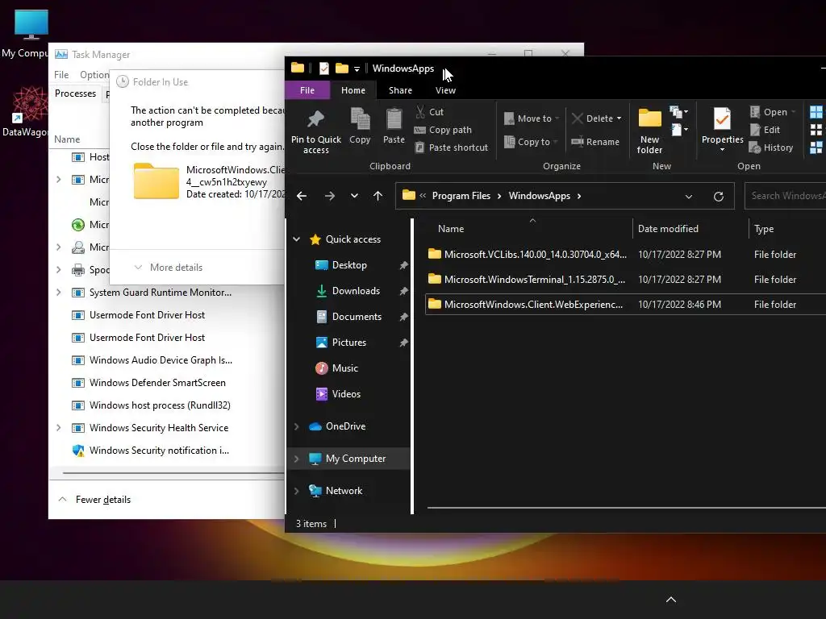Switch to Home ribbon tab
Image resolution: width=826 pixels, height=619 pixels.
(353, 90)
